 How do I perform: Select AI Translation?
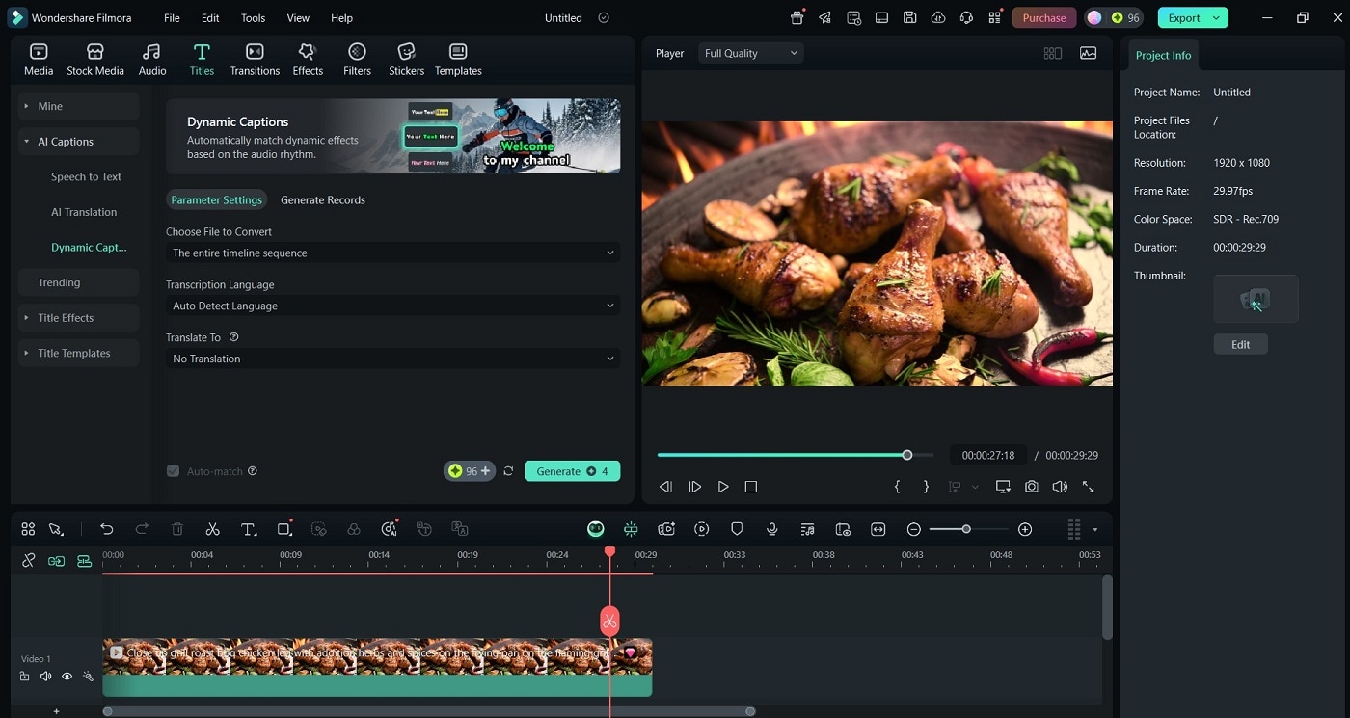tap(84, 212)
